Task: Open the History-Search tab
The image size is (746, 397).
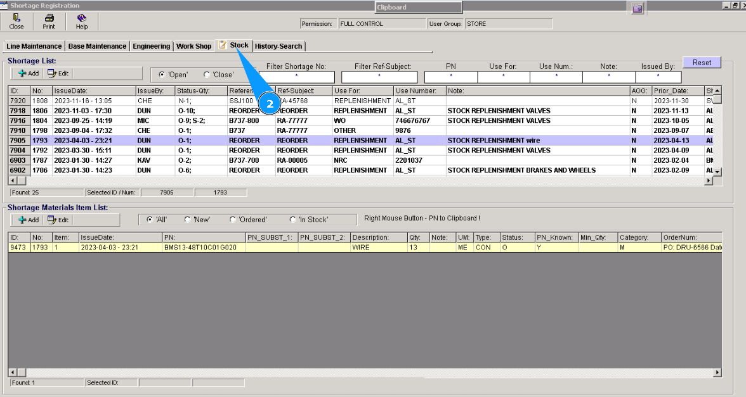Action: tap(278, 46)
